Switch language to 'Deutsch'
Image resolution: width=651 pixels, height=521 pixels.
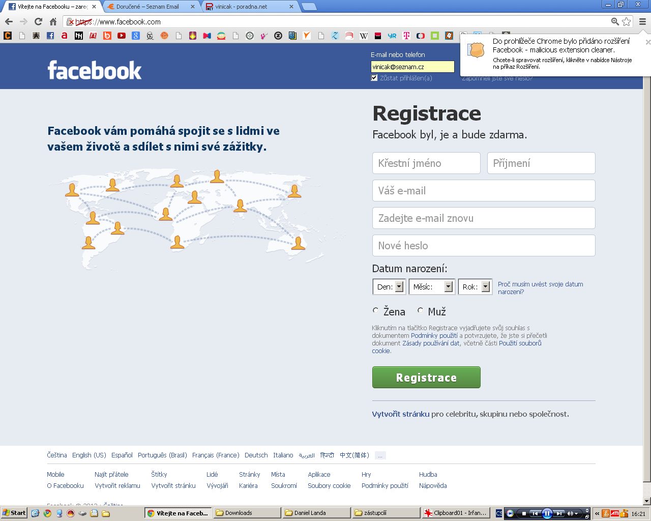pos(256,455)
